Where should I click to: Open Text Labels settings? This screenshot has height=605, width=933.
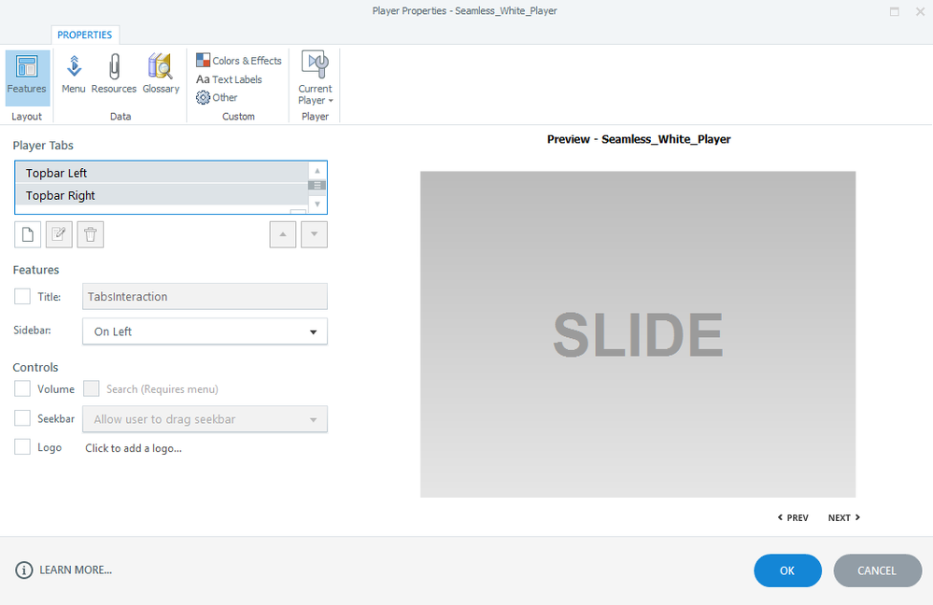click(229, 79)
